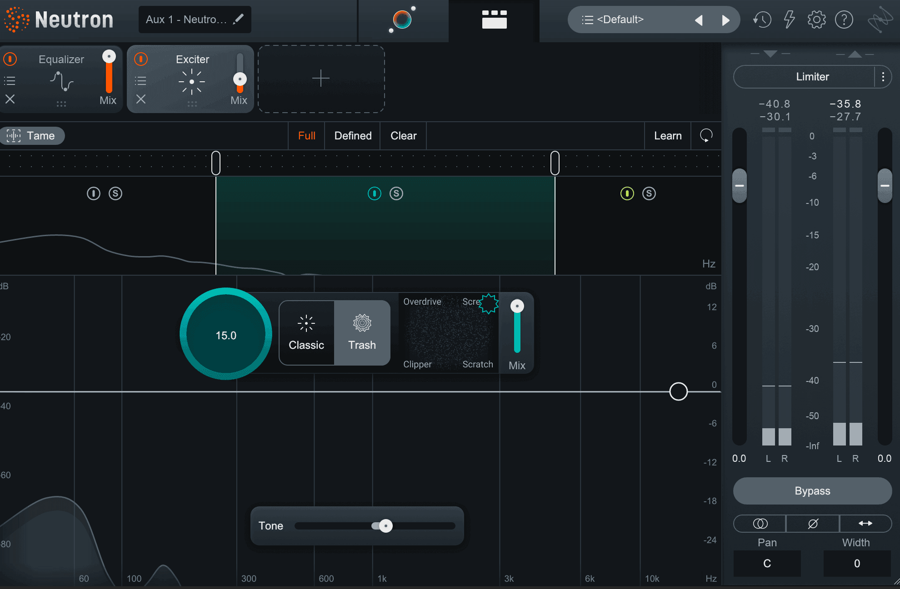The image size is (900, 589).
Task: Solo the high band
Action: (649, 193)
